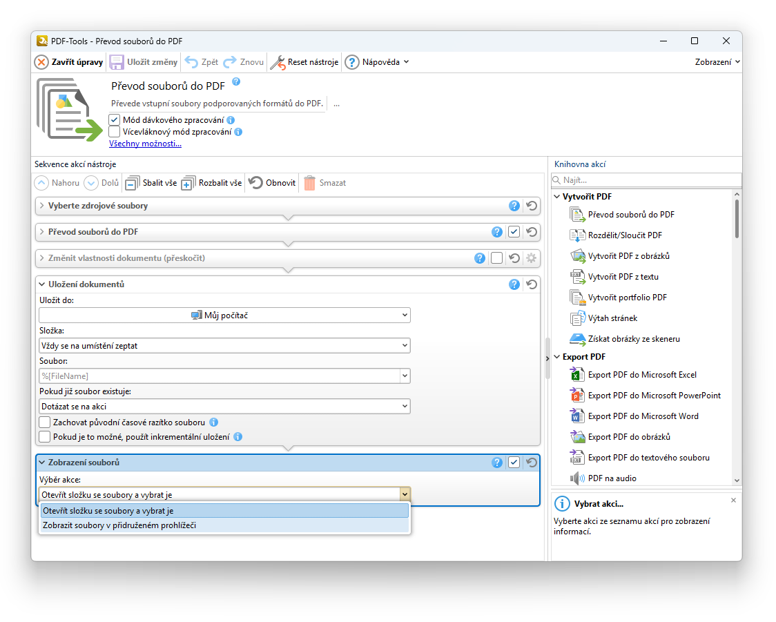
Task: Click Nahoru move up button
Action: (x=57, y=183)
